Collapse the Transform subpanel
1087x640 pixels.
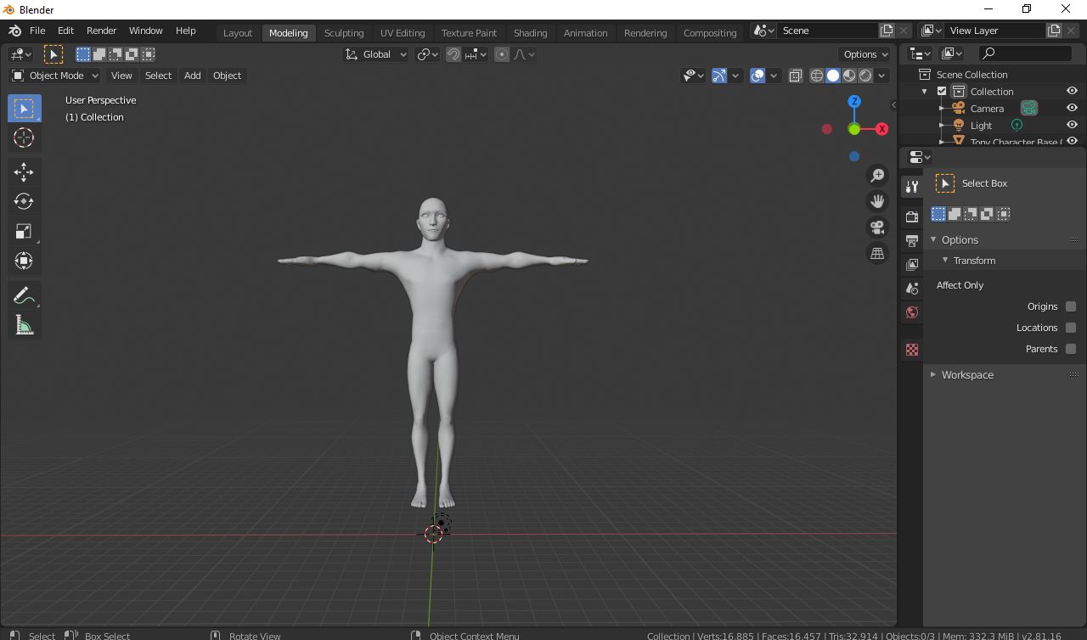[x=945, y=261]
